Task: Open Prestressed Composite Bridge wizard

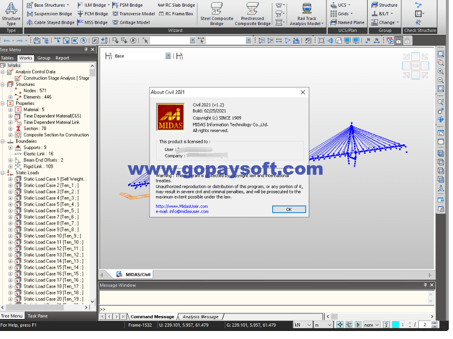Action: 252,14
